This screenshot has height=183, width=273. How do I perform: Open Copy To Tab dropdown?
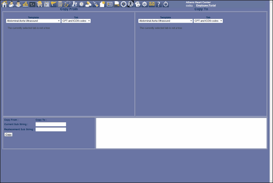(208, 21)
